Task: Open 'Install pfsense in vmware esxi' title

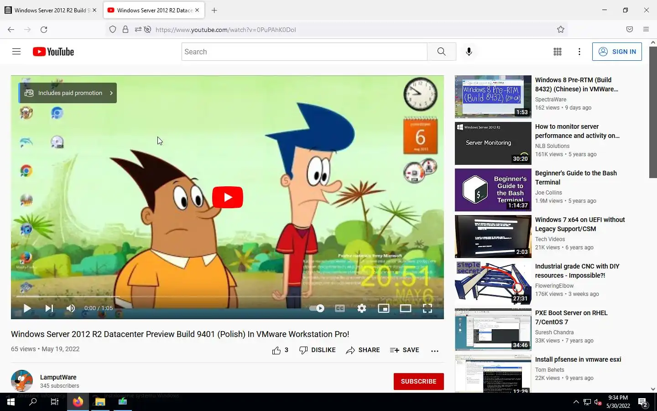Action: coord(578,359)
